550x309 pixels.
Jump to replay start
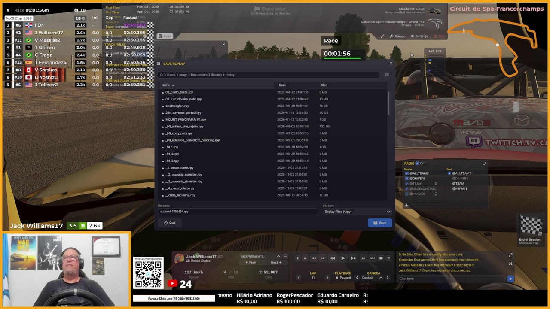pyautogui.click(x=314, y=258)
